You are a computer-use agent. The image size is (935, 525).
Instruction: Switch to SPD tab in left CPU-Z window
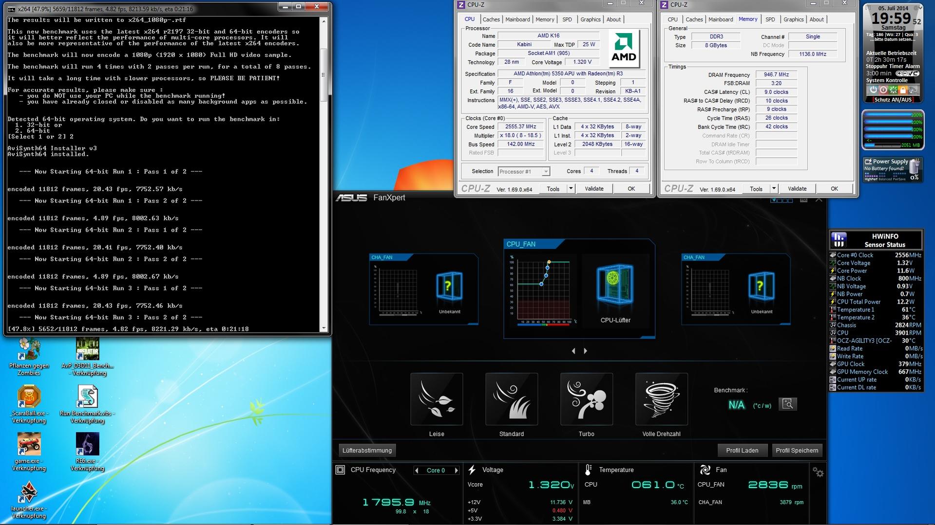[x=567, y=19]
